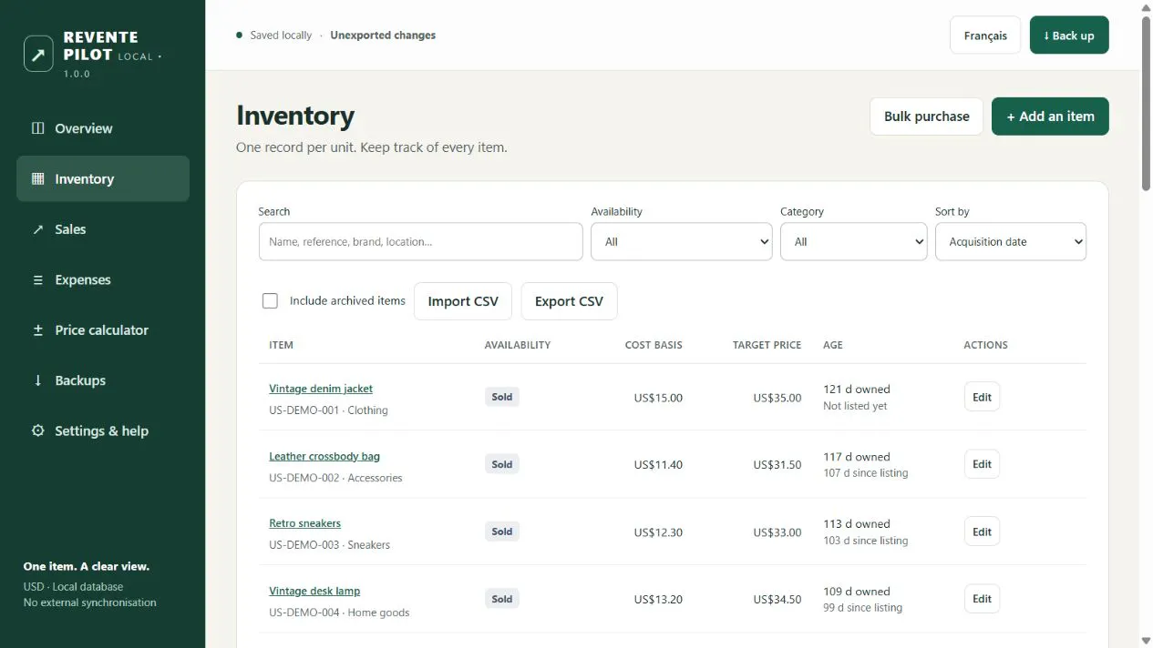Image resolution: width=1153 pixels, height=648 pixels.
Task: Edit the Vintage desk lamp row
Action: pyautogui.click(x=982, y=599)
